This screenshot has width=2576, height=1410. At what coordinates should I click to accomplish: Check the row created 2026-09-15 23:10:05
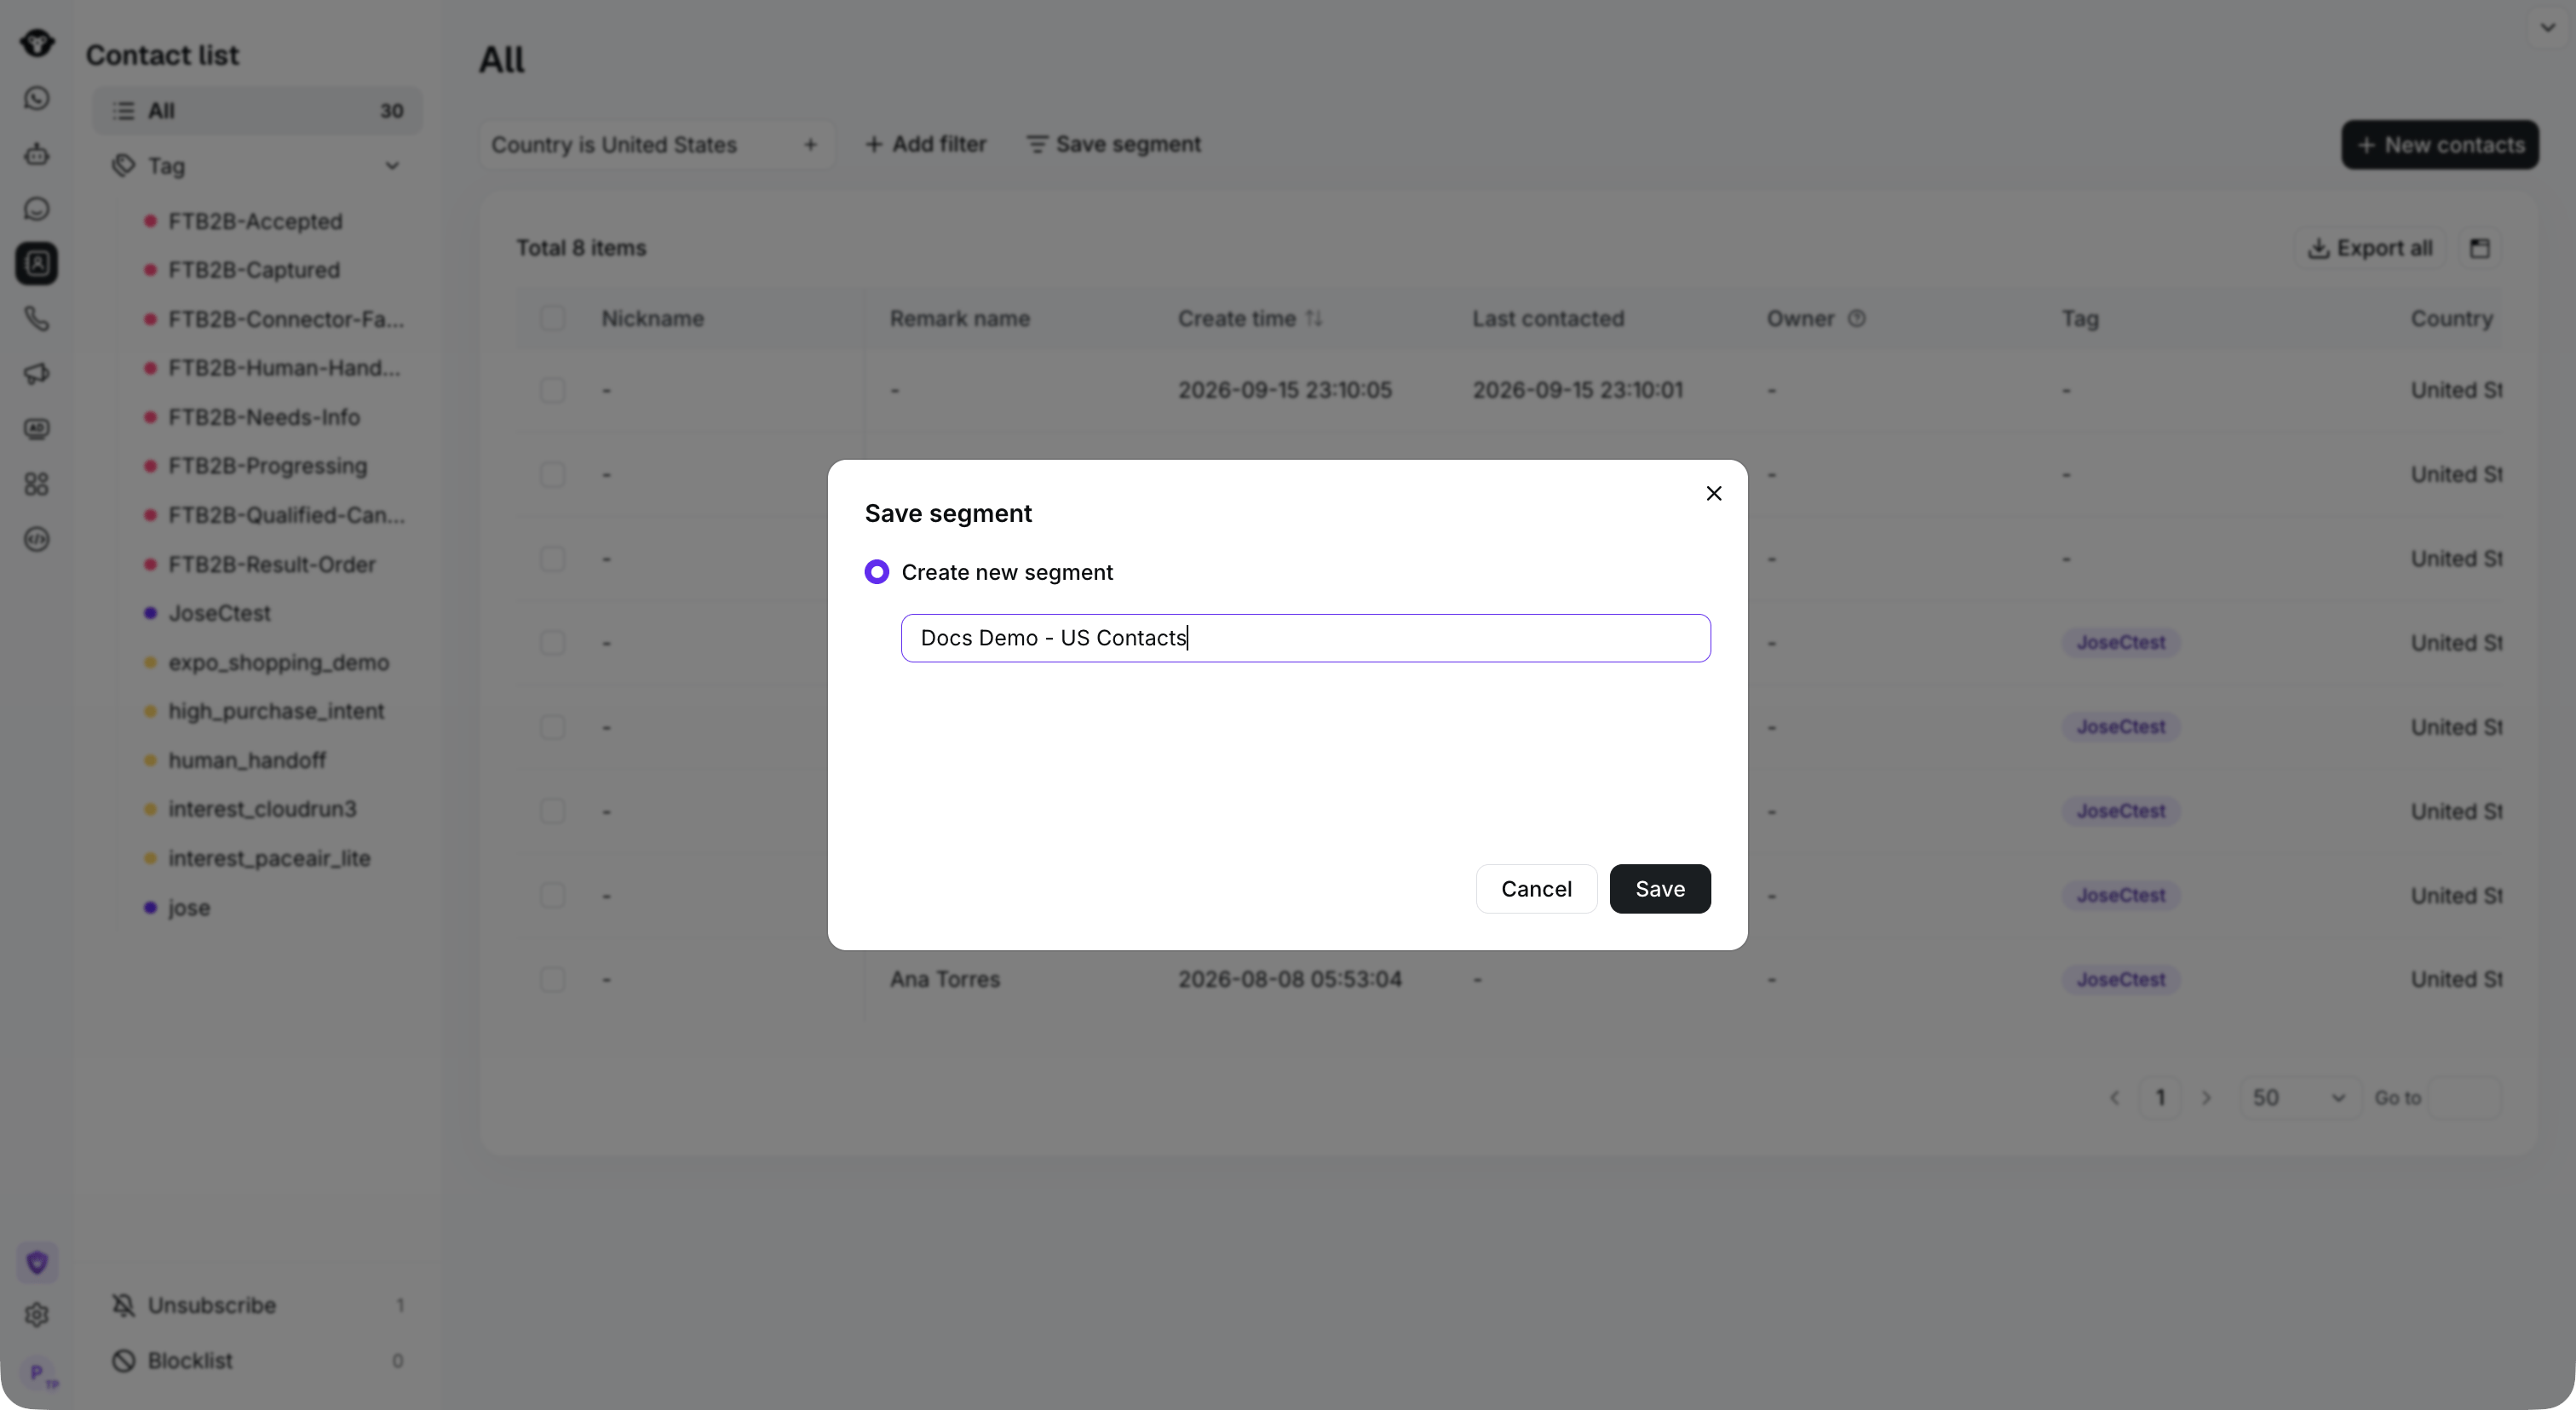(x=552, y=391)
